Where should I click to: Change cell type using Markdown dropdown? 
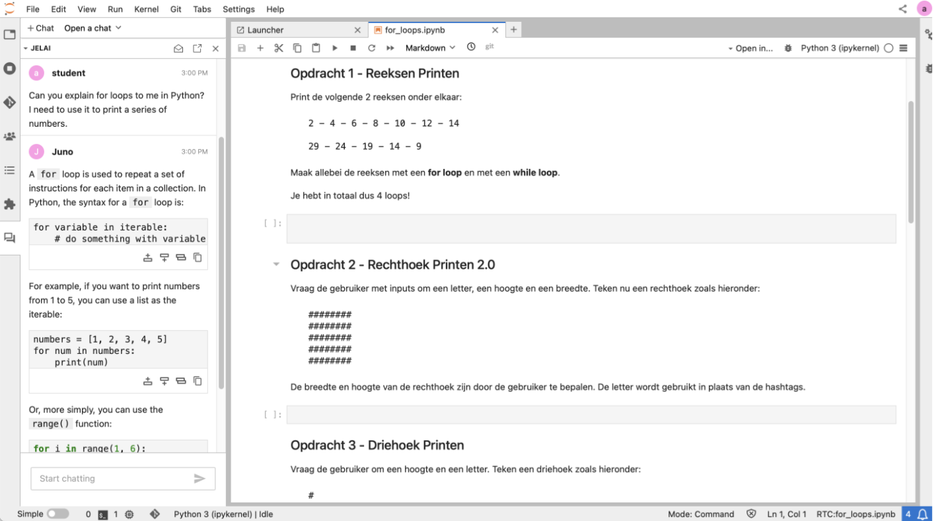(x=430, y=48)
